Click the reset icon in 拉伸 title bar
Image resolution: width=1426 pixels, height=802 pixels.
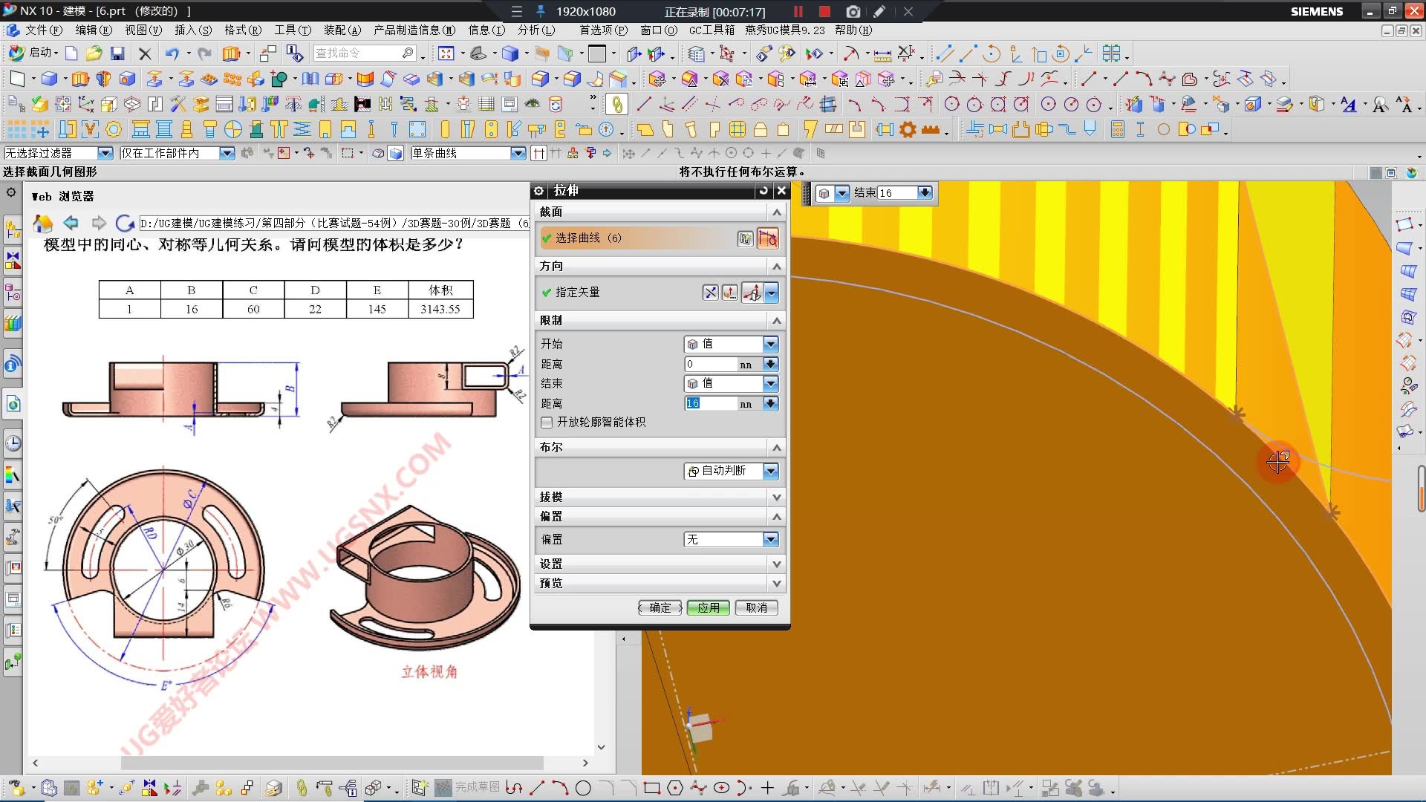[764, 191]
